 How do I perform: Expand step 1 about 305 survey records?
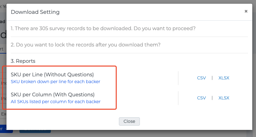tap(104, 29)
